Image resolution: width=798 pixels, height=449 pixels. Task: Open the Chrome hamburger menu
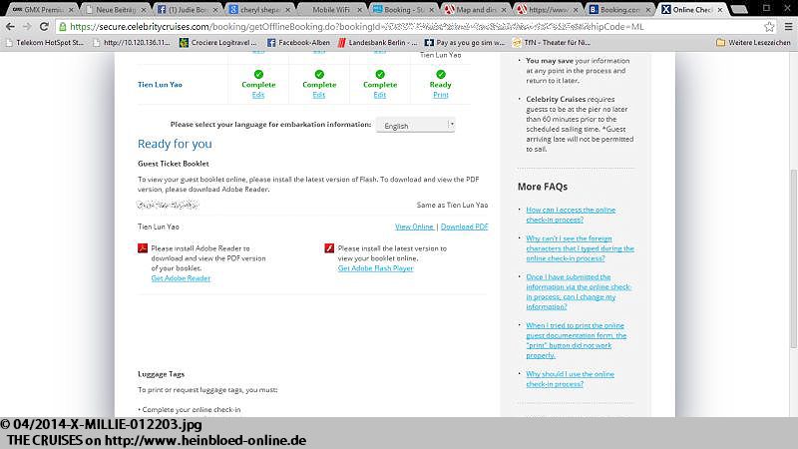point(788,27)
